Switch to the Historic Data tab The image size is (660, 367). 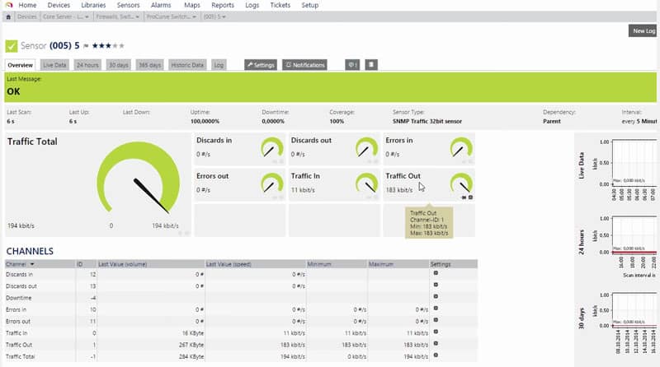click(x=187, y=64)
